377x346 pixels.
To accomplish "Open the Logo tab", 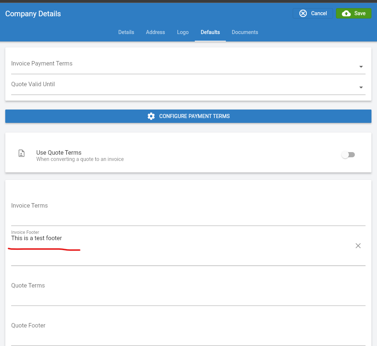I will click(x=183, y=32).
